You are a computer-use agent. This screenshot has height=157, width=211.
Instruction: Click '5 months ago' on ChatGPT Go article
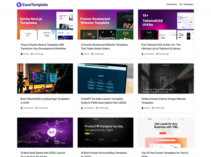103,108
